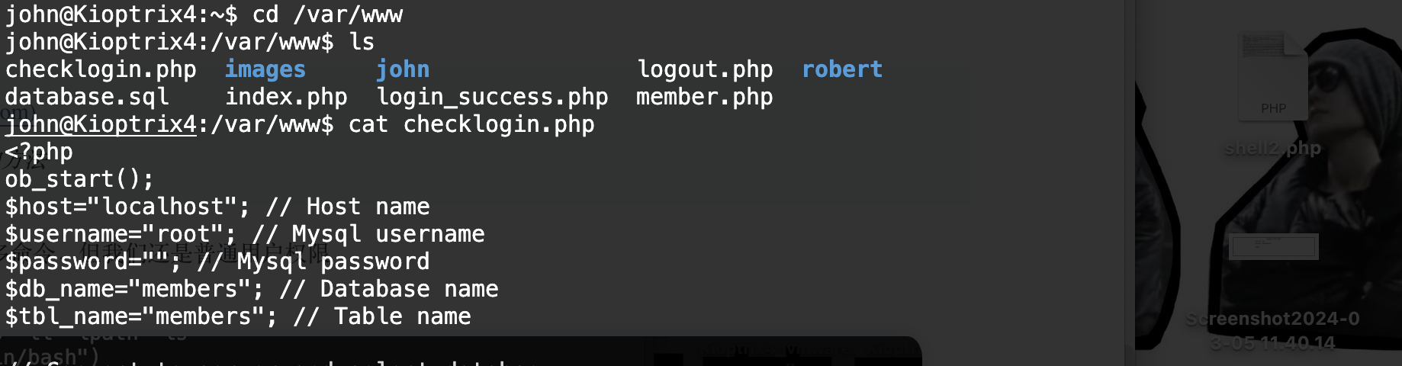Click the Screenshot2024-03-05 11.40.14 file label
1402x366 pixels.
point(1272,330)
